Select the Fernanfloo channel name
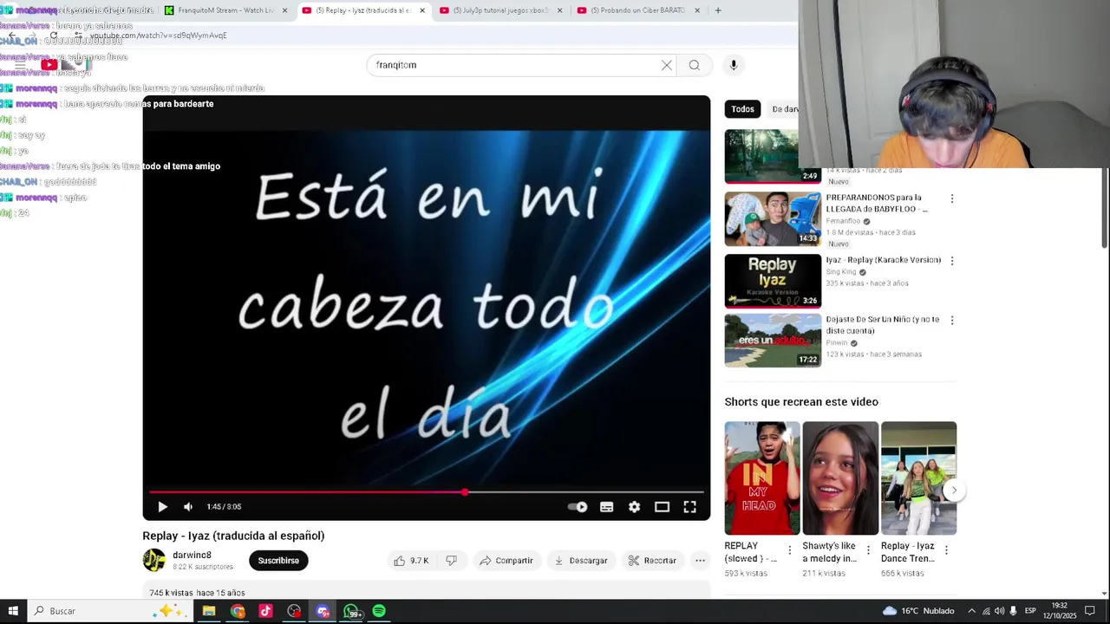 tap(844, 221)
